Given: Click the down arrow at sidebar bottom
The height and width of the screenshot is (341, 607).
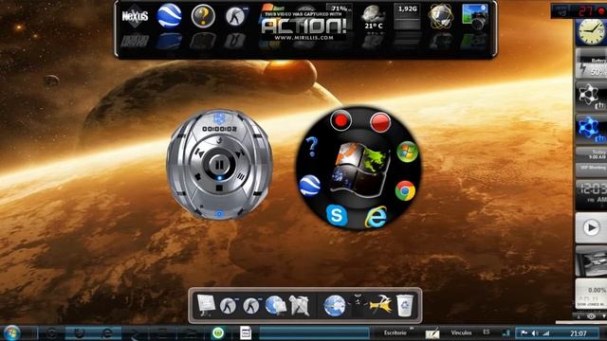Looking at the screenshot, I should pos(603,316).
